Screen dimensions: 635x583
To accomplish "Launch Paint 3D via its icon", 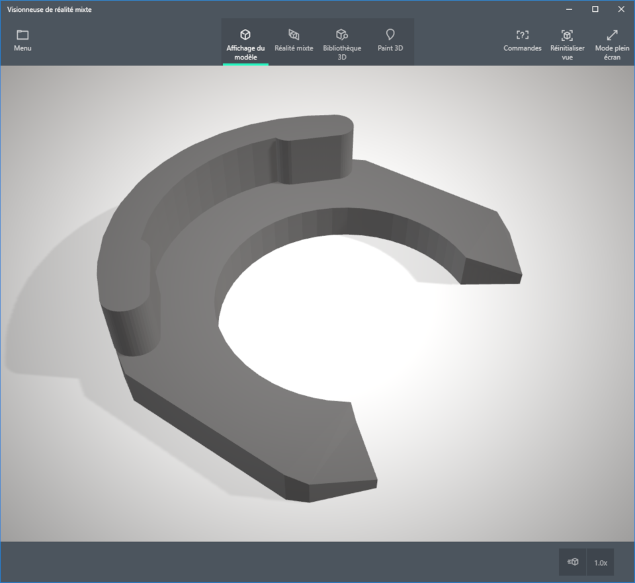I will pos(390,34).
